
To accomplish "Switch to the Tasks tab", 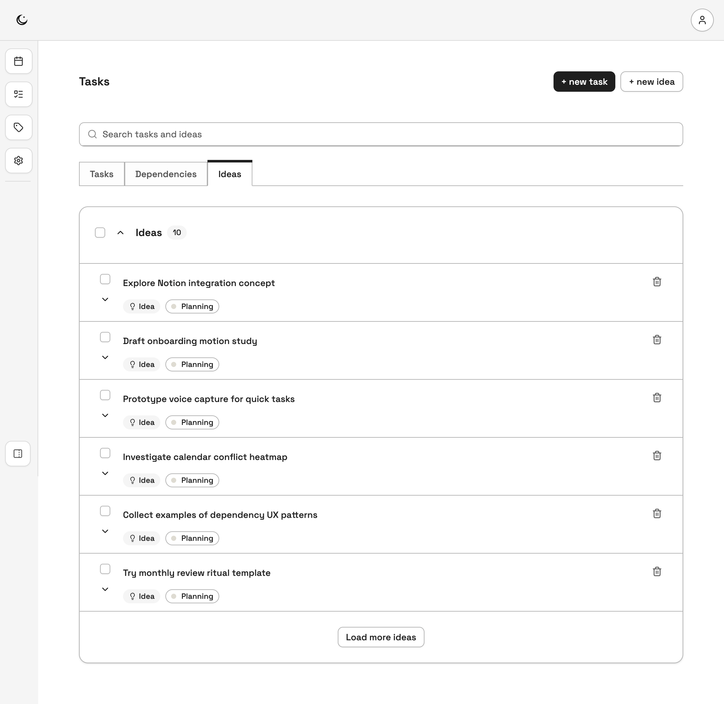I will pos(101,174).
